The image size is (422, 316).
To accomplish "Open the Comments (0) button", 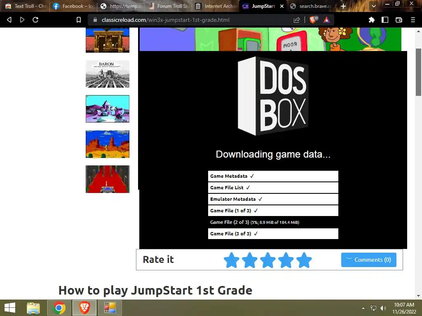I will point(369,260).
